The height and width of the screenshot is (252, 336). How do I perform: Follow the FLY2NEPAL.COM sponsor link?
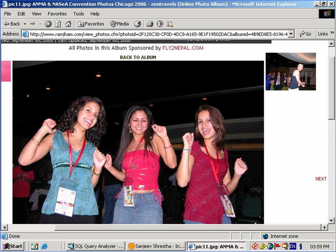tap(183, 48)
